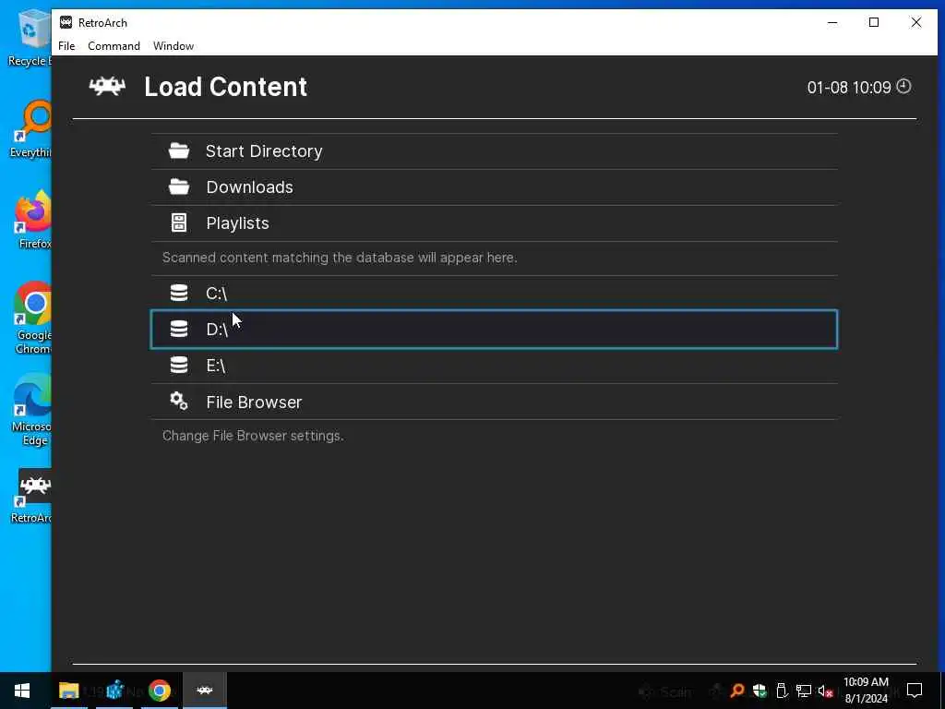Open the Playlists entry
Image resolution: width=945 pixels, height=709 pixels.
(x=495, y=223)
